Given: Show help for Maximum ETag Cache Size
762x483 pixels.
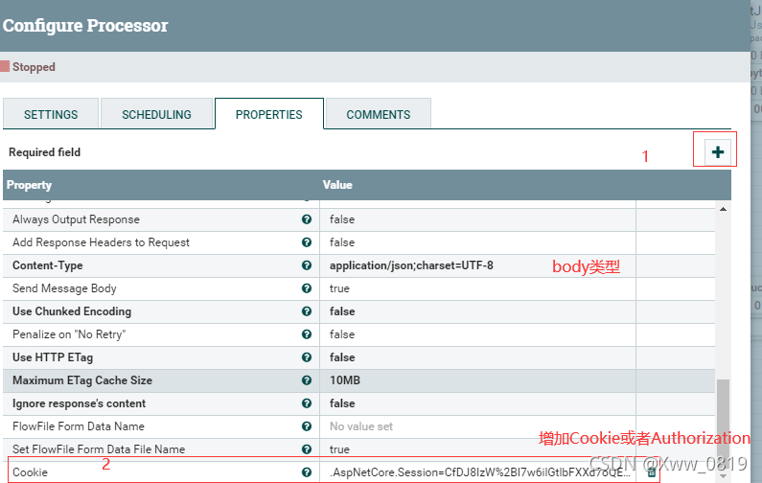Looking at the screenshot, I should (x=306, y=380).
